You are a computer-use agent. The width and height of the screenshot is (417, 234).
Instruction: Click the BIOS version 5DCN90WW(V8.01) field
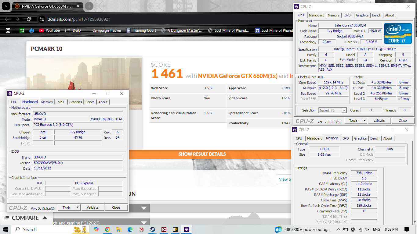coord(78,163)
